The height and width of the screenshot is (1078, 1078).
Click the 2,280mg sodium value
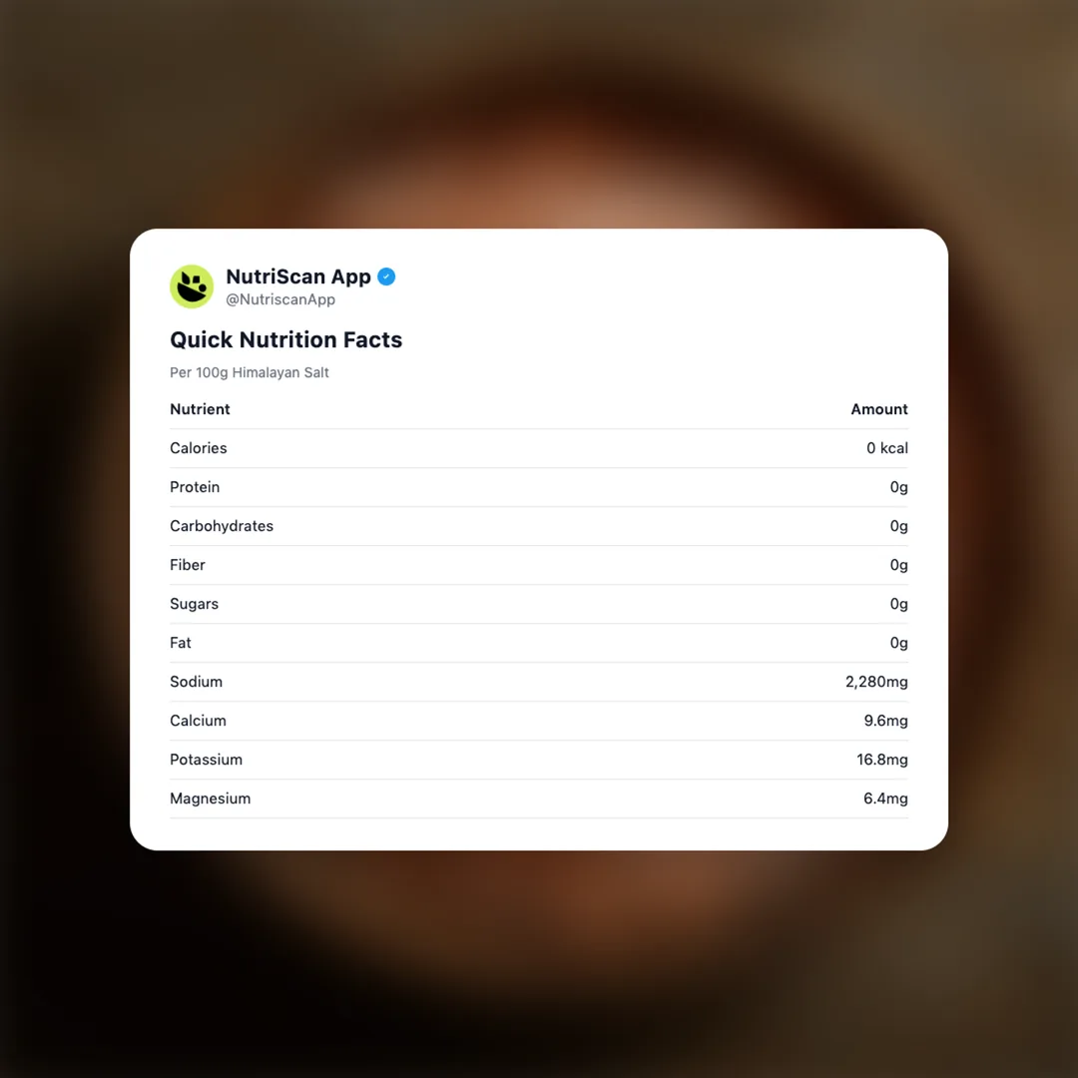tap(876, 682)
